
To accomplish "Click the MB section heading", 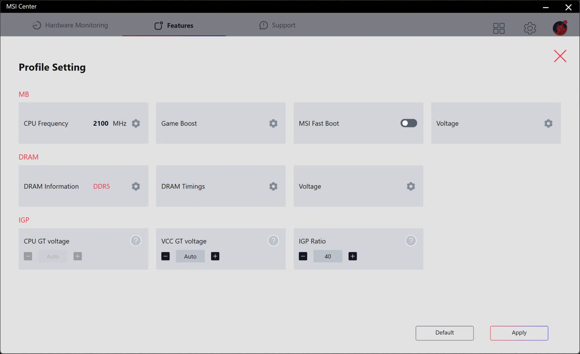I will tap(24, 94).
